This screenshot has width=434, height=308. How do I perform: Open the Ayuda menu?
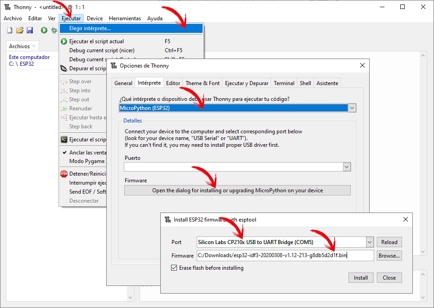tap(155, 18)
